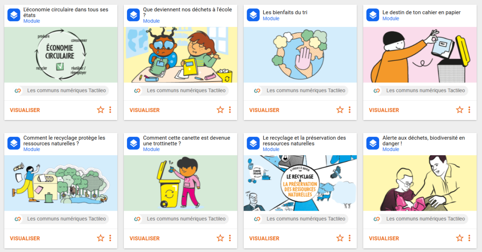Viewport: 482px width, 252px height.
Task: Click VISUALISER on 'Alerte aux déchets' card
Action: click(384, 238)
